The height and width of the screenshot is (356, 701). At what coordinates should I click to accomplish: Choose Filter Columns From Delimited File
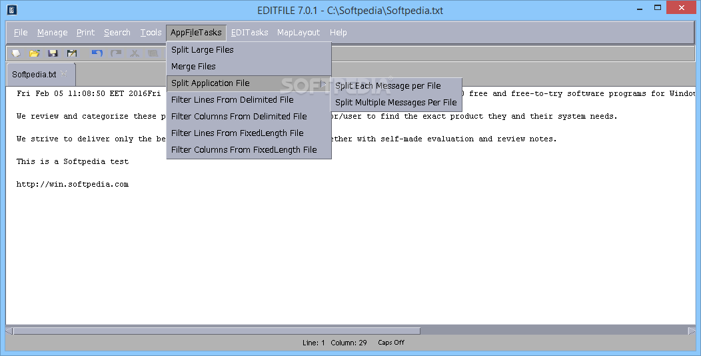point(249,116)
